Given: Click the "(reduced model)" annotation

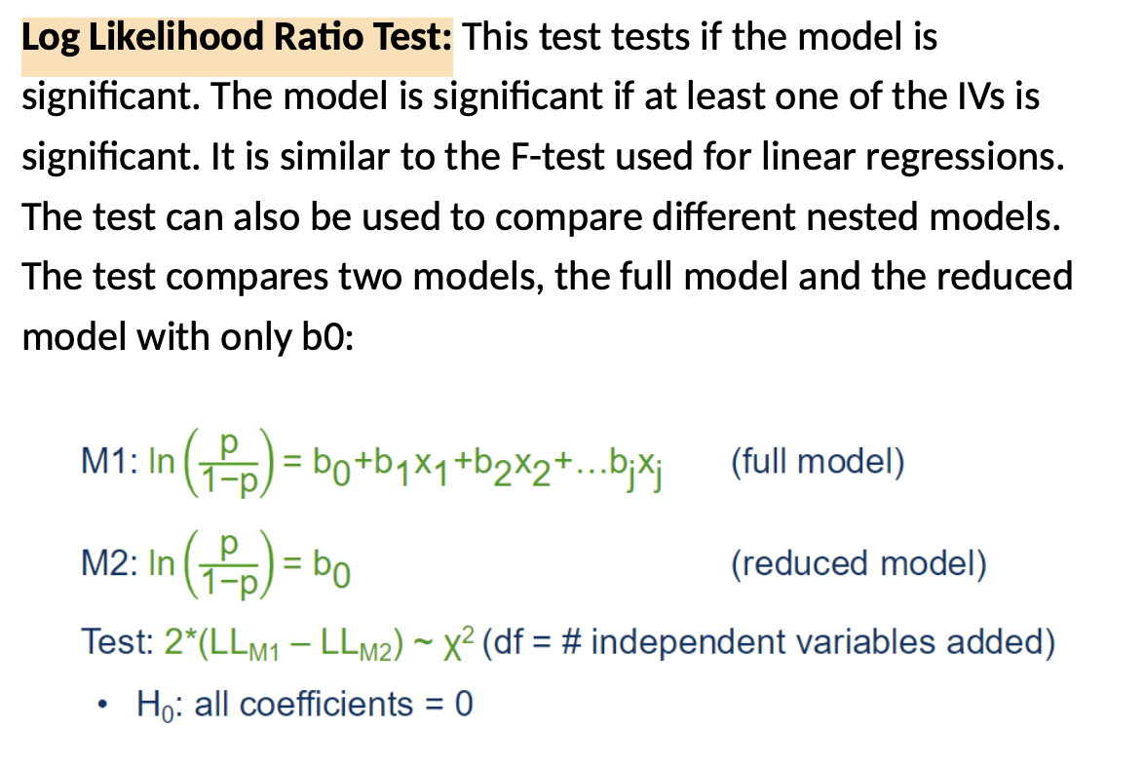Looking at the screenshot, I should (858, 563).
